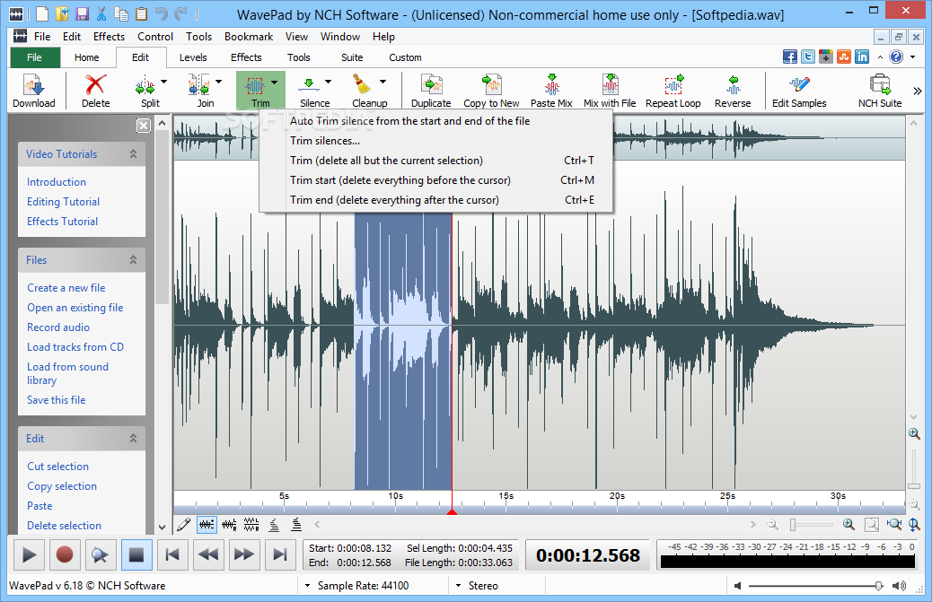Switch to the Suite ribbon tab
The width and height of the screenshot is (932, 602).
pyautogui.click(x=352, y=57)
